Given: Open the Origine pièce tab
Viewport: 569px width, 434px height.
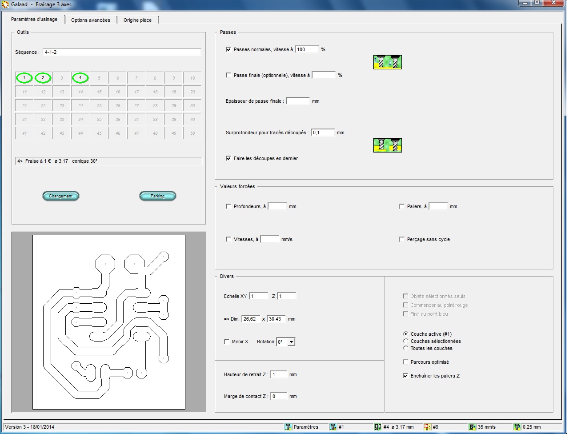Looking at the screenshot, I should coord(137,20).
